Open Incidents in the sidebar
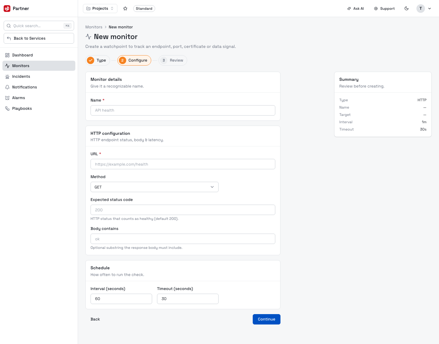The height and width of the screenshot is (344, 439). (39, 77)
